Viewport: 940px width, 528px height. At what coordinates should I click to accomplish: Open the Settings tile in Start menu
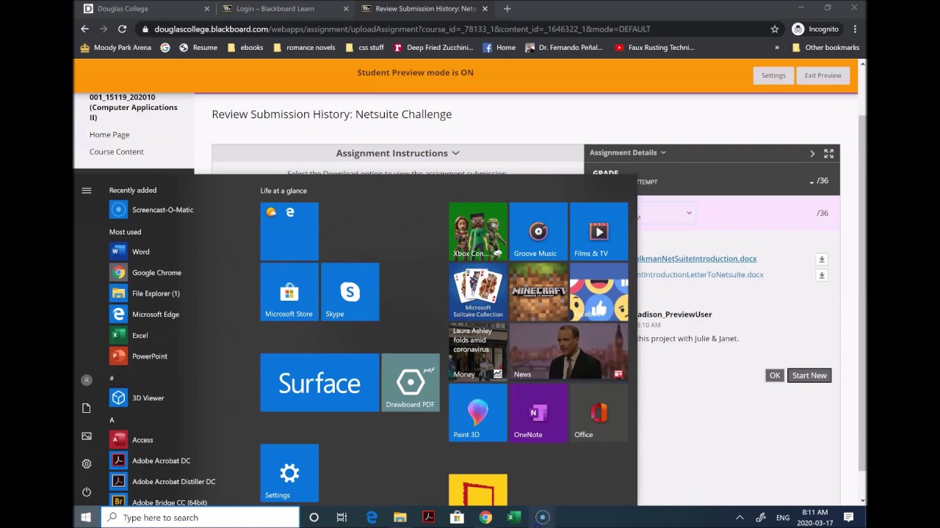[289, 473]
